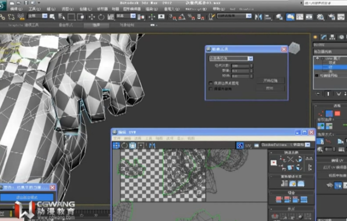Open the first menu in Edit UVW window
This screenshot has height=221, width=347.
click(116, 138)
